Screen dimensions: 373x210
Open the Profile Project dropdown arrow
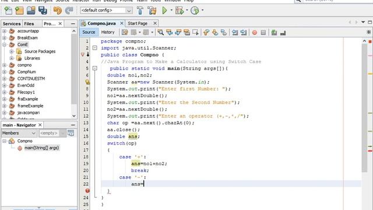click(x=202, y=10)
